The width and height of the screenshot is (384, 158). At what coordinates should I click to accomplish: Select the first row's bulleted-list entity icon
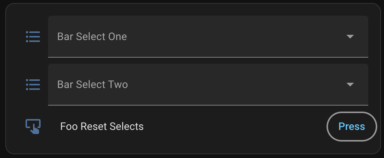pos(33,37)
